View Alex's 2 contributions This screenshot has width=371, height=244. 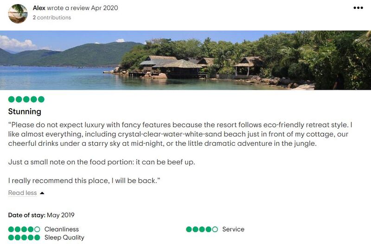pos(52,18)
